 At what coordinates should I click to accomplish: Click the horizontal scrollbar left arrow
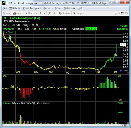click(122, 125)
